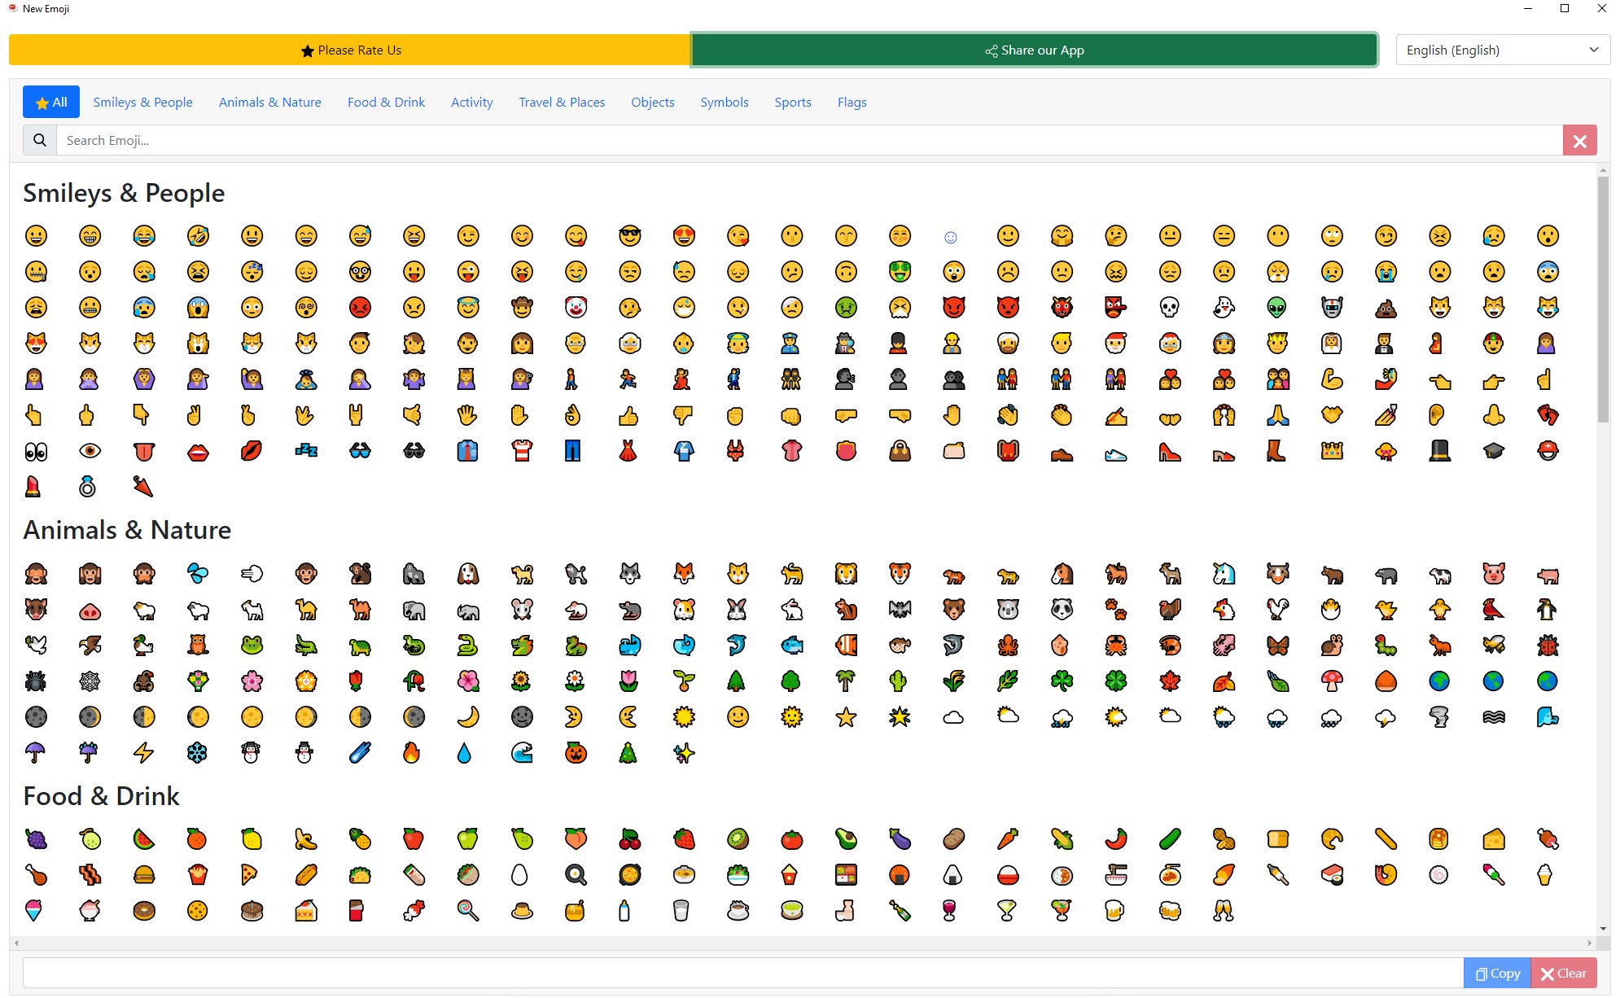
Task: Insert the beer mug emoji
Action: [1116, 911]
